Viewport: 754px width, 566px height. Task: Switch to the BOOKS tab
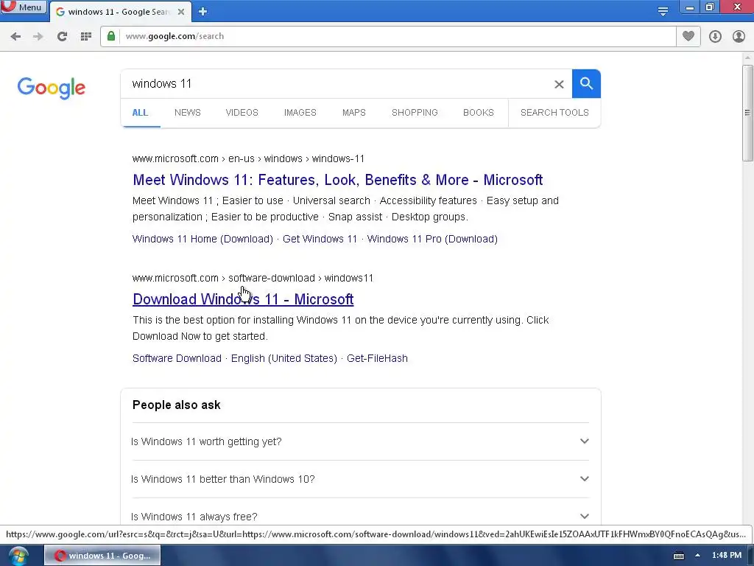coord(479,113)
